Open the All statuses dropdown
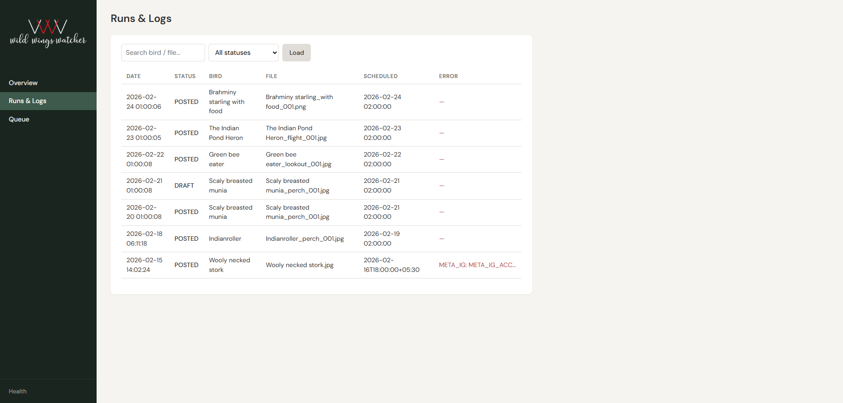 click(x=243, y=52)
